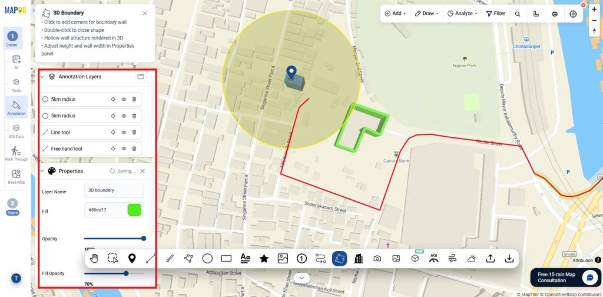This screenshot has height=297, width=603.
Task: Select the star icon tool
Action: click(x=264, y=259)
